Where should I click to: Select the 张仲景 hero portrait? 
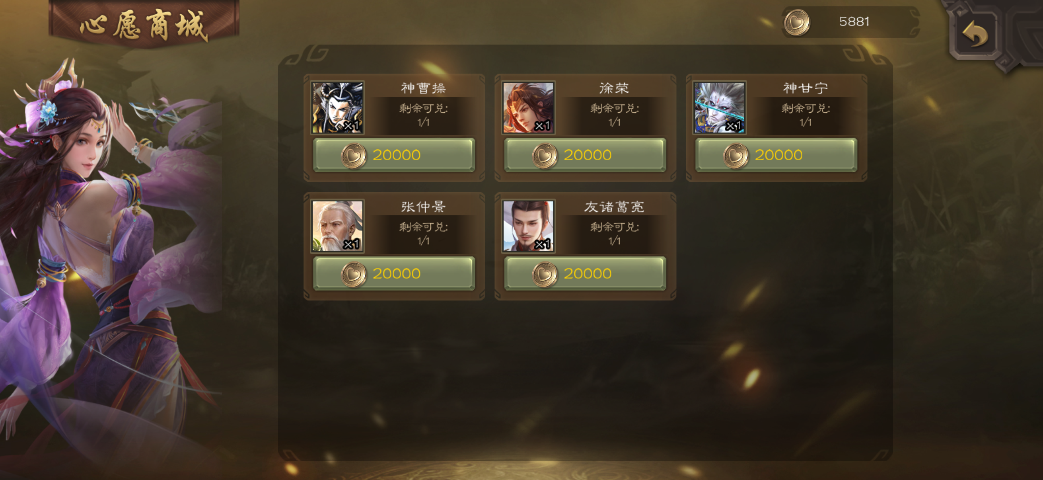tap(337, 226)
